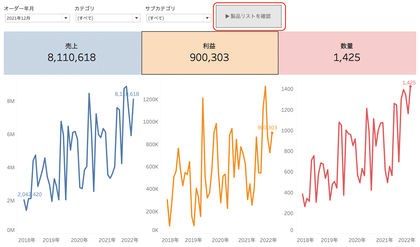Screen dimensions: 420x247
Task: Click the 2,042,420 starting value label
Action: (x=30, y=194)
